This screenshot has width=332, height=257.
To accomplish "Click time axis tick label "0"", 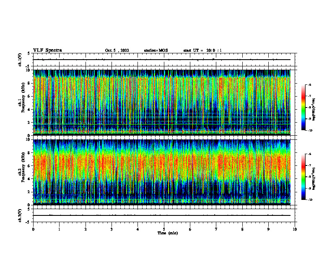I will click(33, 229).
